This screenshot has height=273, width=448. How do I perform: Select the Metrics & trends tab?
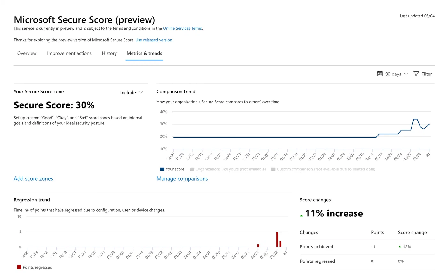pyautogui.click(x=144, y=53)
